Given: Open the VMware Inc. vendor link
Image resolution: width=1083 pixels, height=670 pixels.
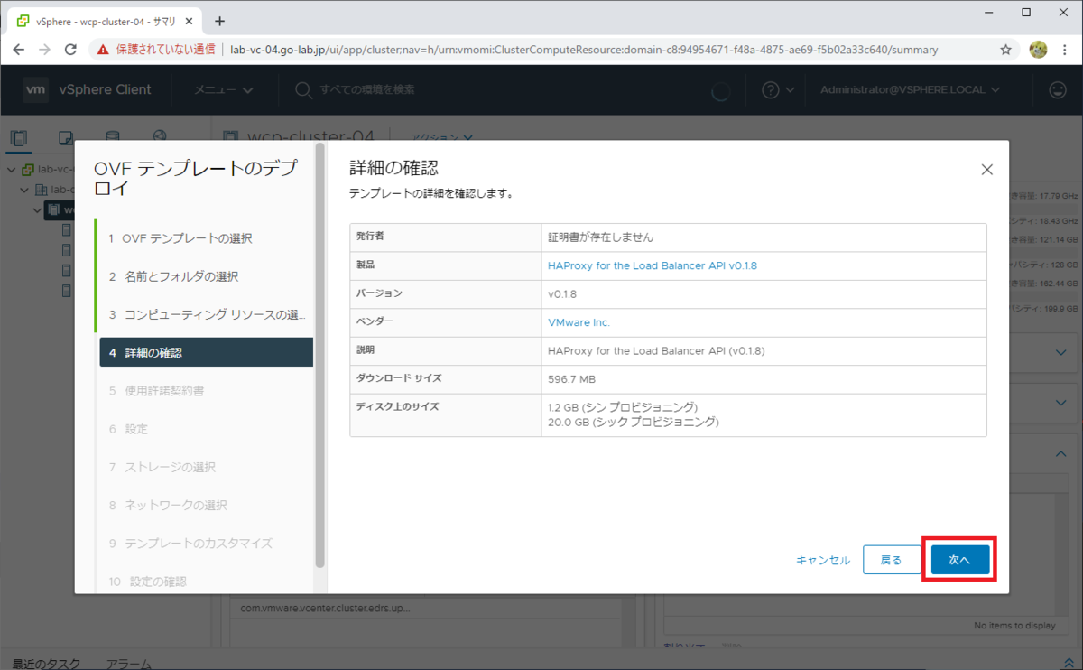Looking at the screenshot, I should 579,321.
